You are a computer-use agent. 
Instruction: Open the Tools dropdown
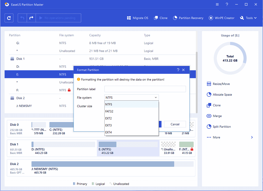248,18
